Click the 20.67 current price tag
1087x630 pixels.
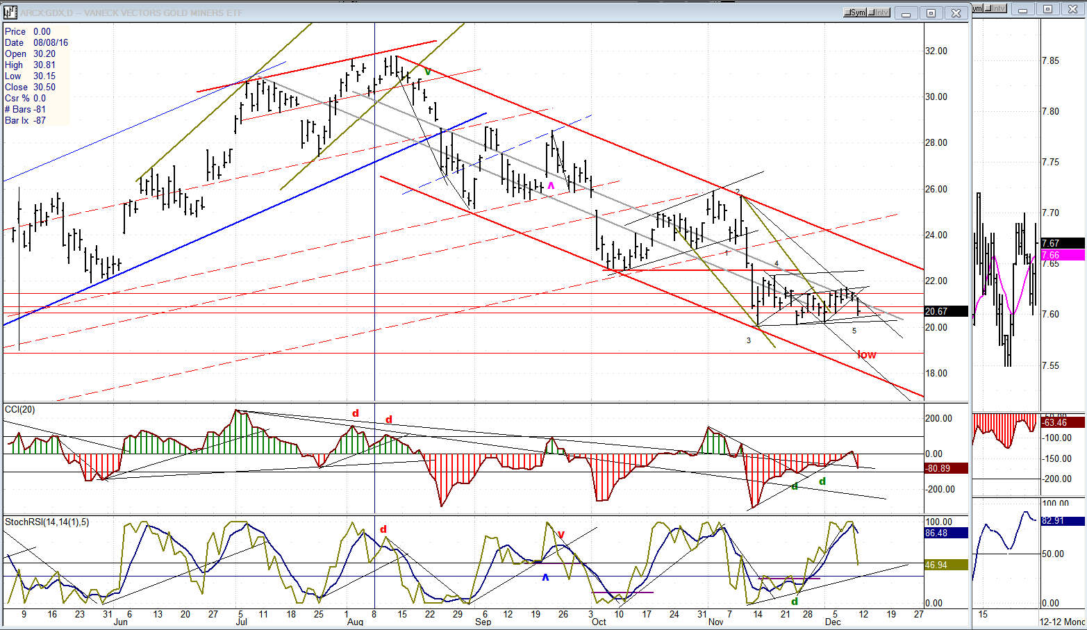[946, 312]
